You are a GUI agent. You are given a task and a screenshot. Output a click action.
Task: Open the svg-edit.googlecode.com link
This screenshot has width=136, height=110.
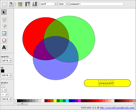[117, 108]
